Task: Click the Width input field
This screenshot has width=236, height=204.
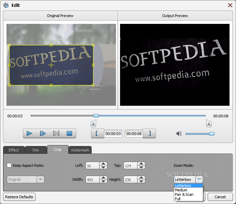Action: tap(93, 179)
